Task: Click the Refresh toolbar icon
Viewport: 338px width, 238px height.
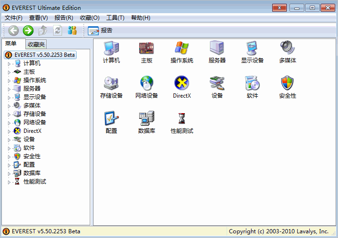Action: point(57,31)
